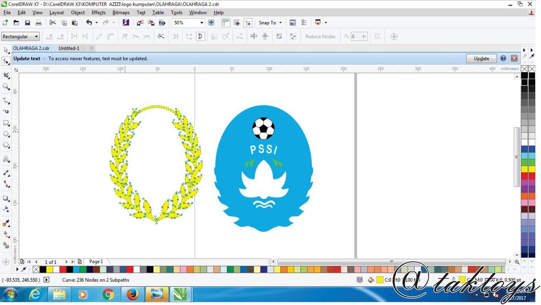Pick the black swatch in the bottom palette
This screenshot has height=305, width=541.
43,269
